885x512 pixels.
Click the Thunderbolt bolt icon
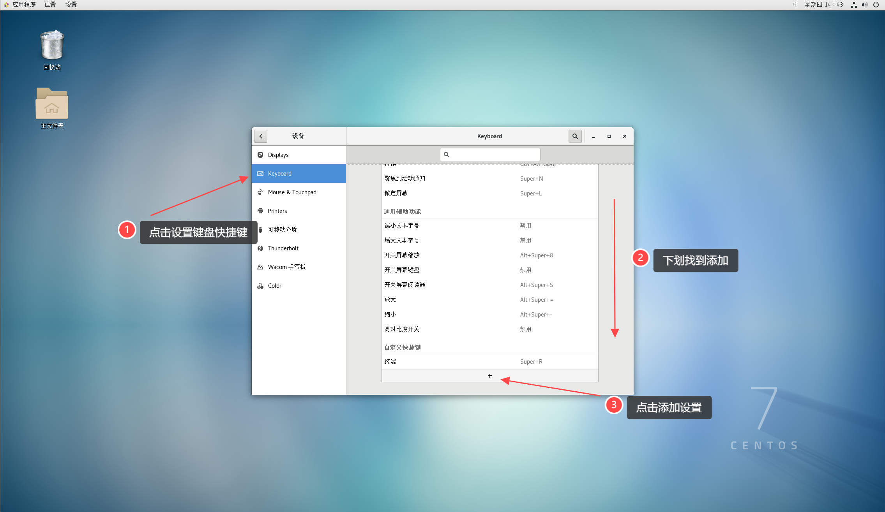260,248
